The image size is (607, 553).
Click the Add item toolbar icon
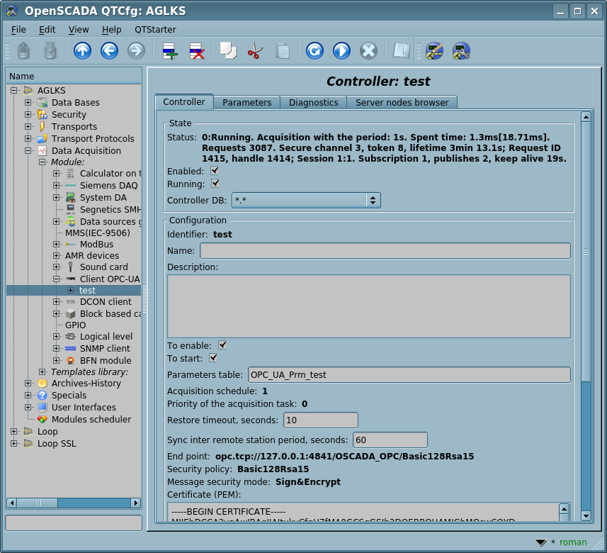click(x=170, y=51)
